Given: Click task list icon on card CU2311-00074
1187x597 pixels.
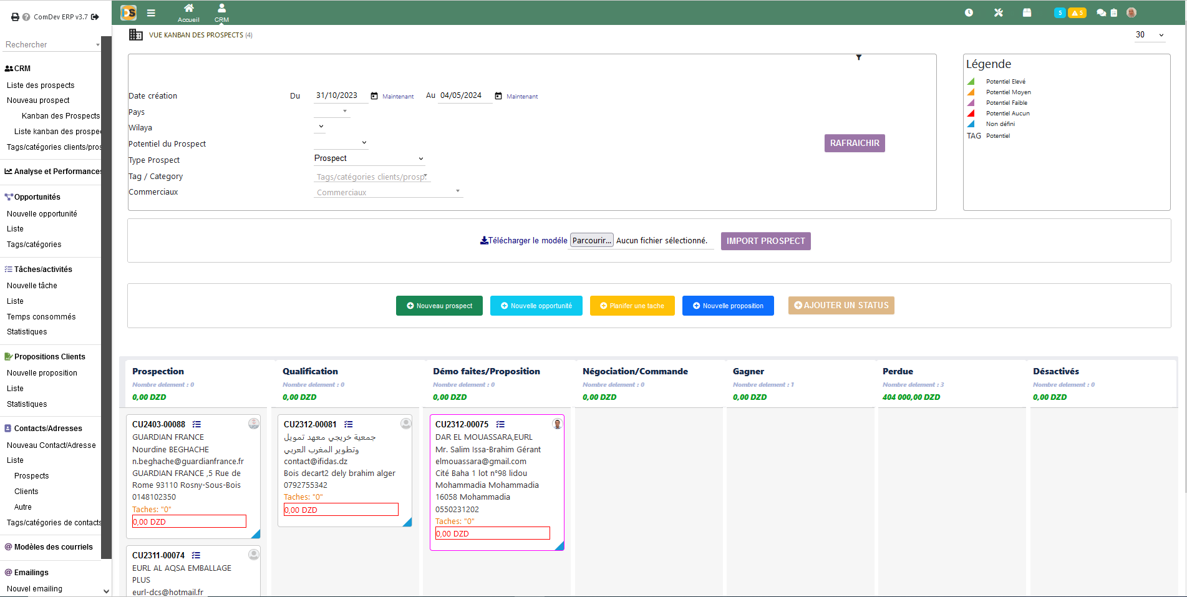Looking at the screenshot, I should point(196,555).
